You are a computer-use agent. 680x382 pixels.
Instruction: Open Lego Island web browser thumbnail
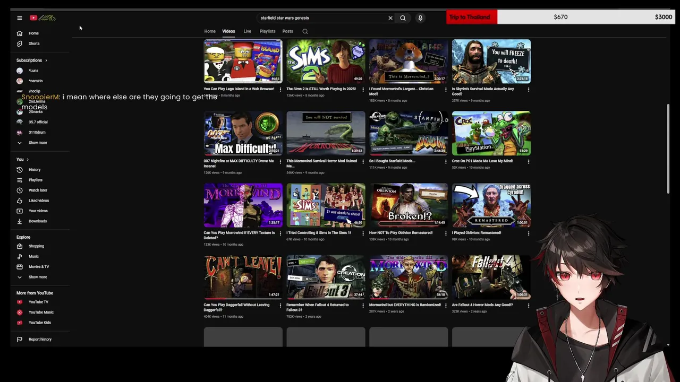click(243, 62)
